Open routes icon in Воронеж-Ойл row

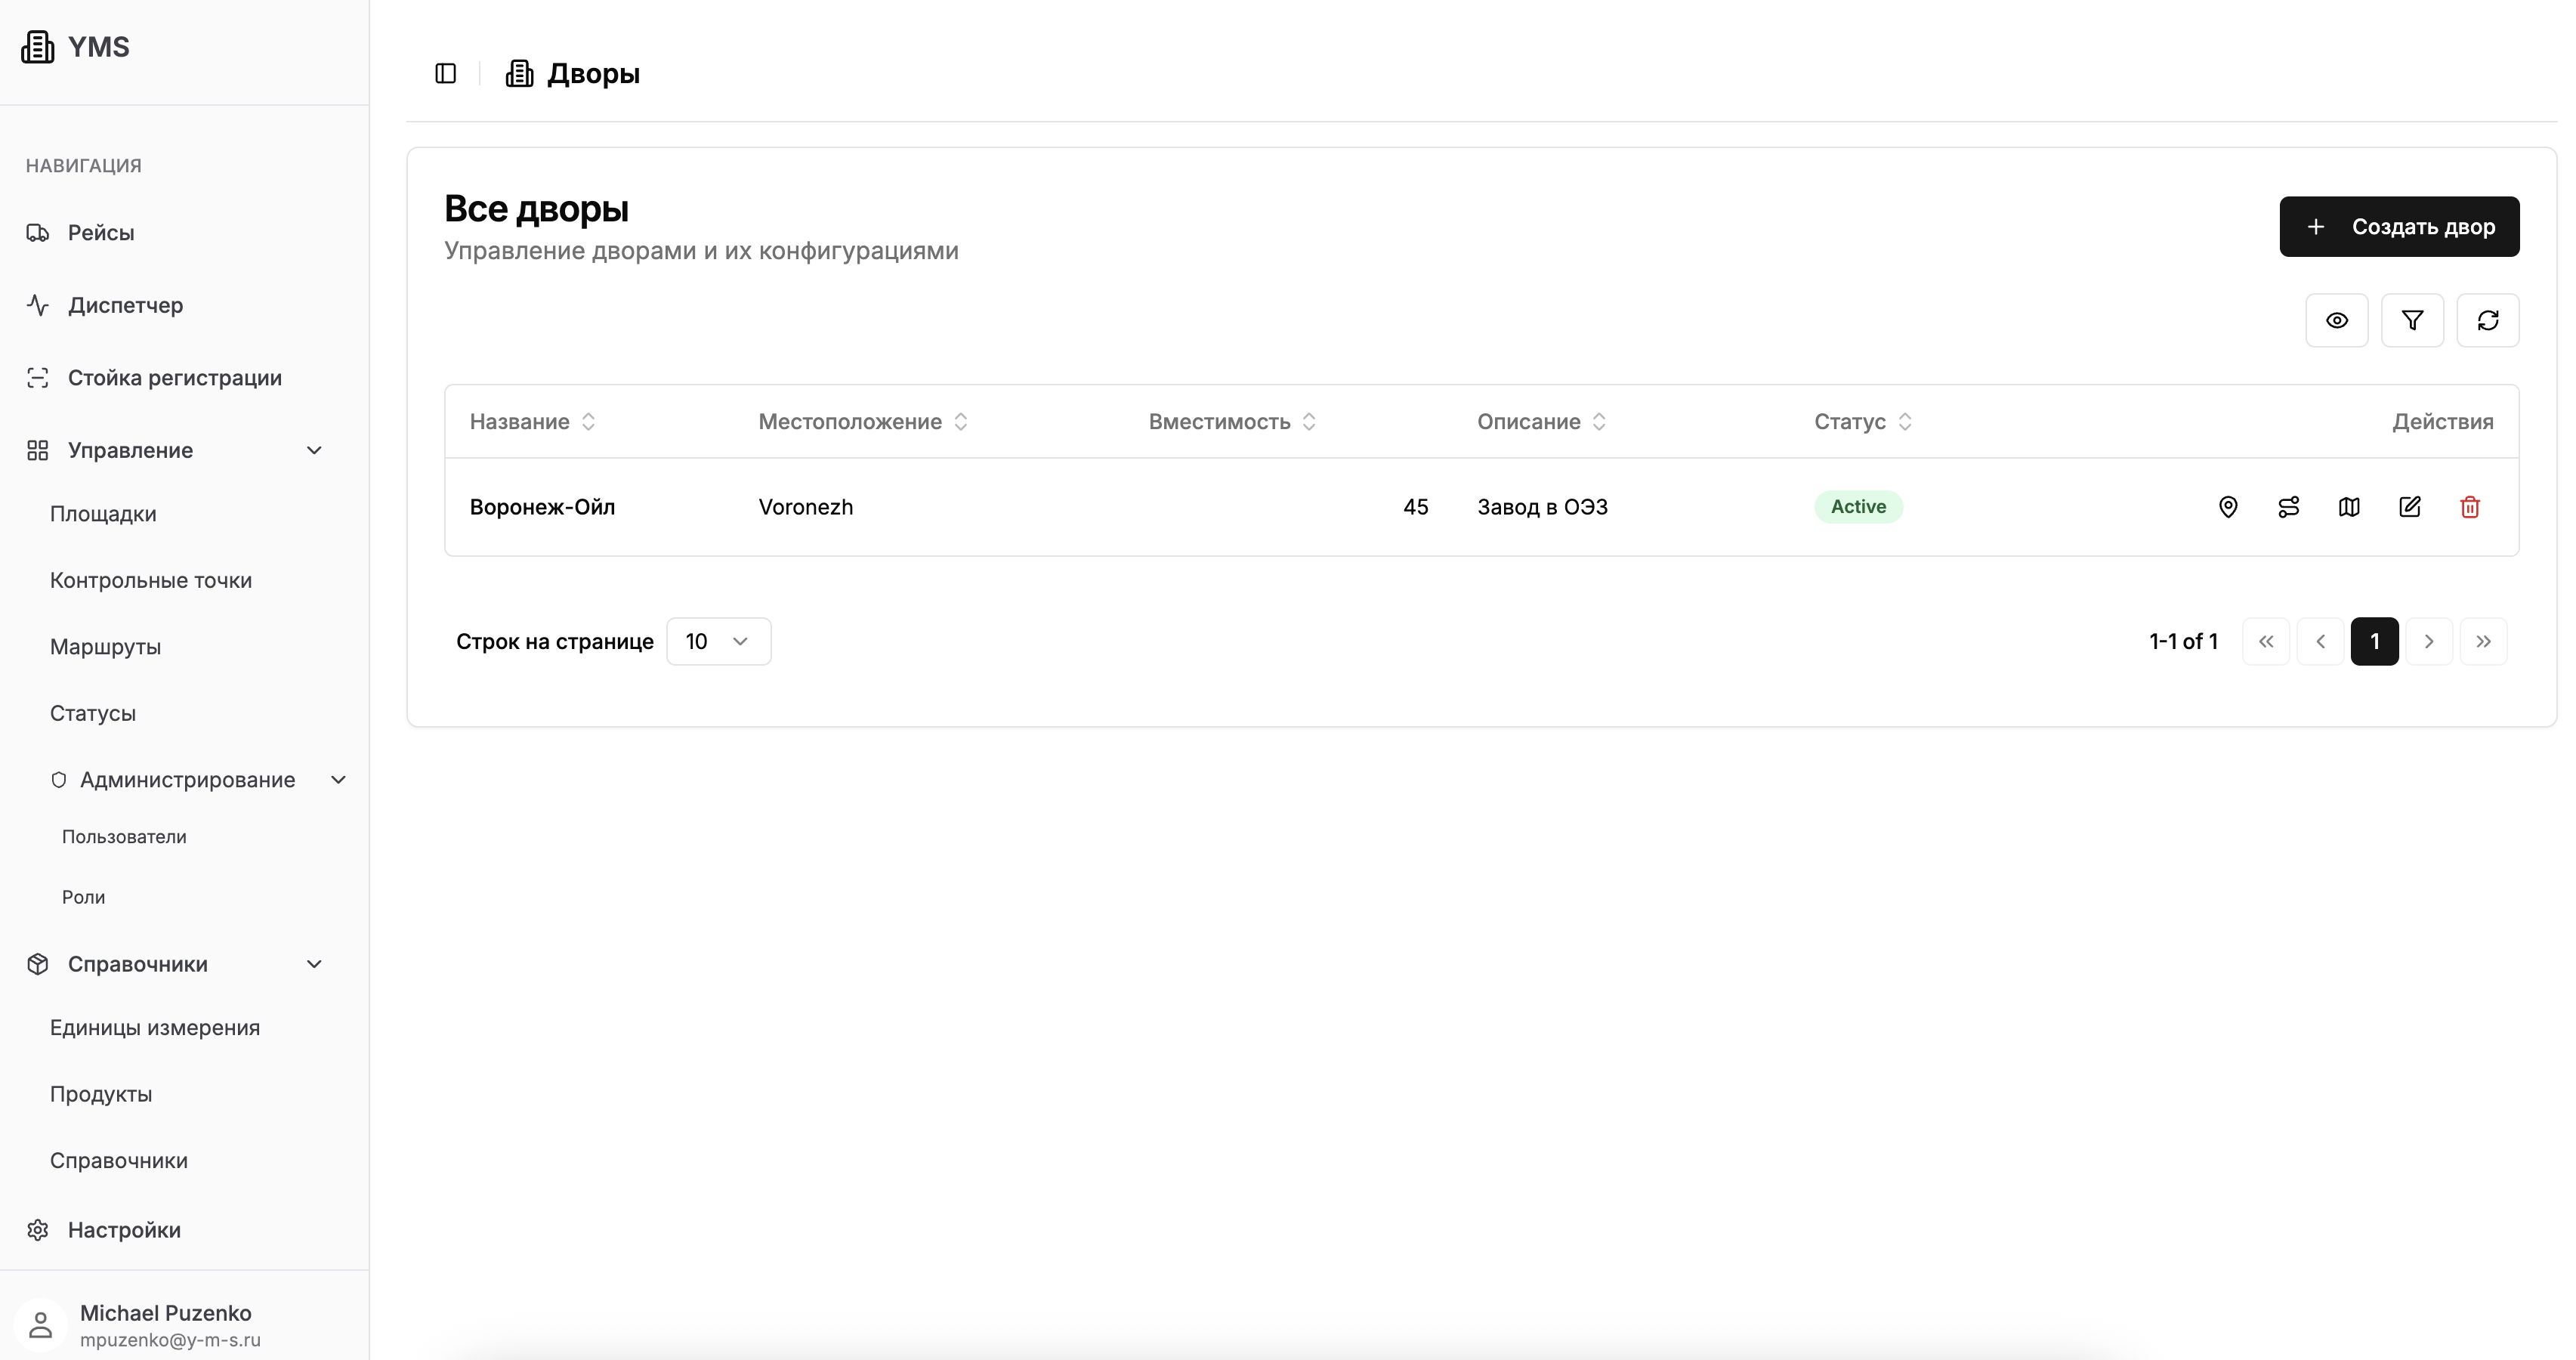[x=2288, y=507]
